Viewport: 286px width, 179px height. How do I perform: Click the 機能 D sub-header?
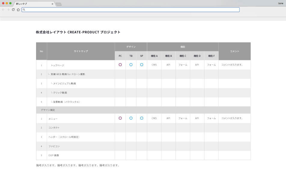(197, 56)
